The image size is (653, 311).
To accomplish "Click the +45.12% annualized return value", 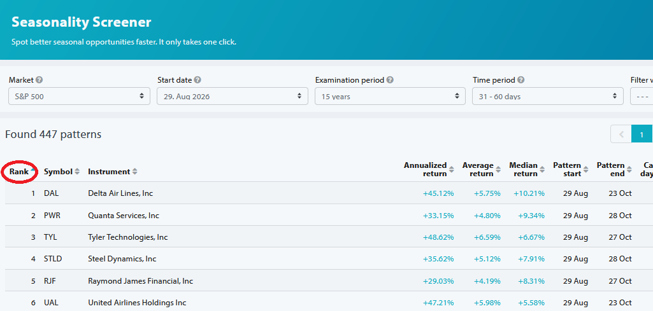I will 438,193.
